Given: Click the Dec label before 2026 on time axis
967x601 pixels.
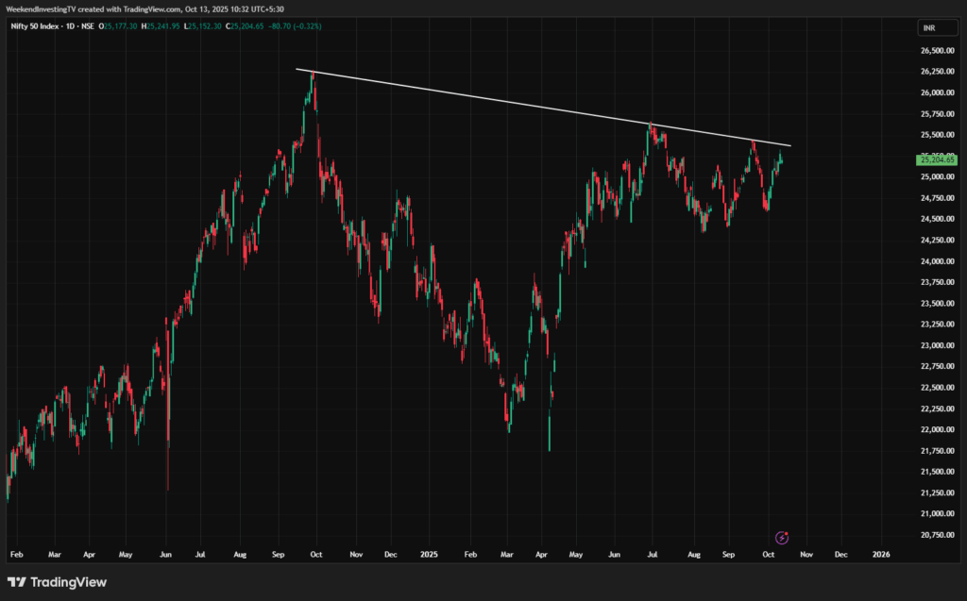Looking at the screenshot, I should 840,553.
